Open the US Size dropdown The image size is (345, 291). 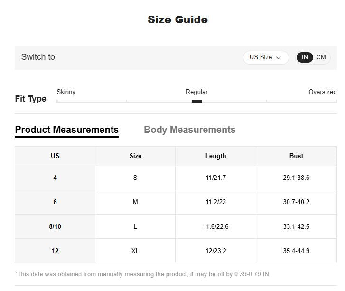point(265,57)
